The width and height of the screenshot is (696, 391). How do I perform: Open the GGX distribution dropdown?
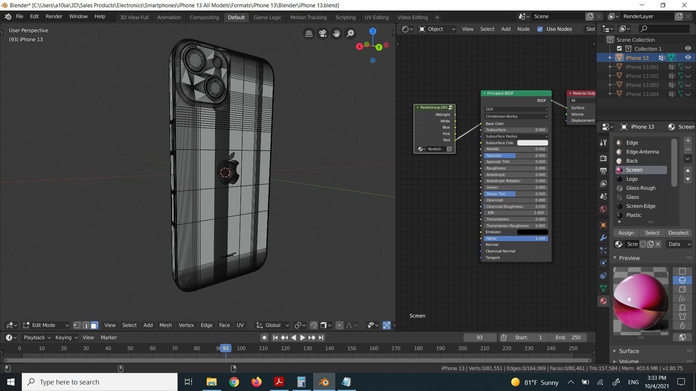click(516, 109)
